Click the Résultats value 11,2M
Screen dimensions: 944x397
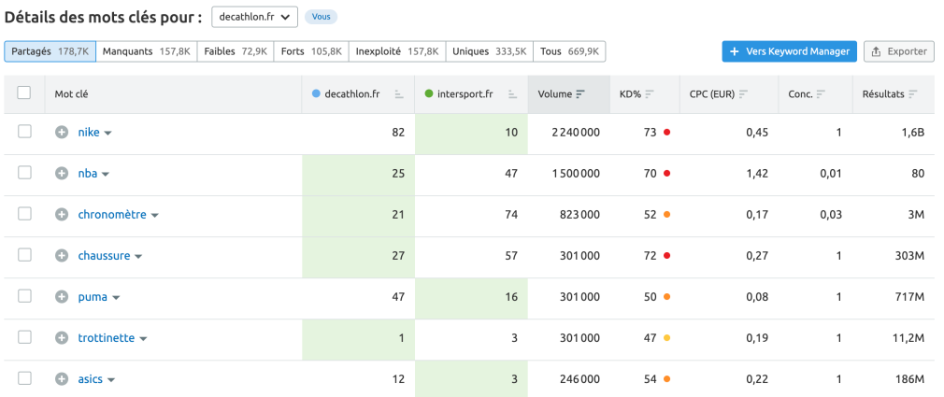pyautogui.click(x=908, y=338)
